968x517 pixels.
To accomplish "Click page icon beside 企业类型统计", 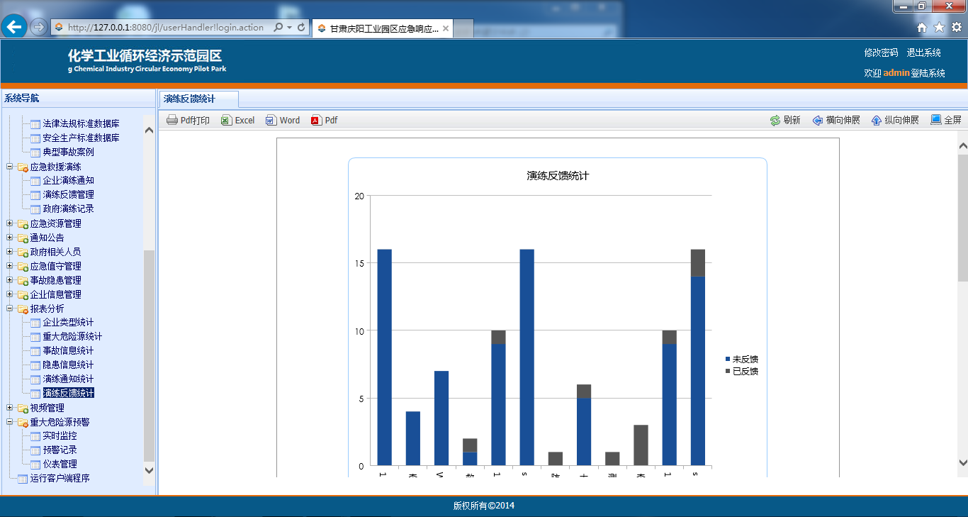I will pos(35,323).
